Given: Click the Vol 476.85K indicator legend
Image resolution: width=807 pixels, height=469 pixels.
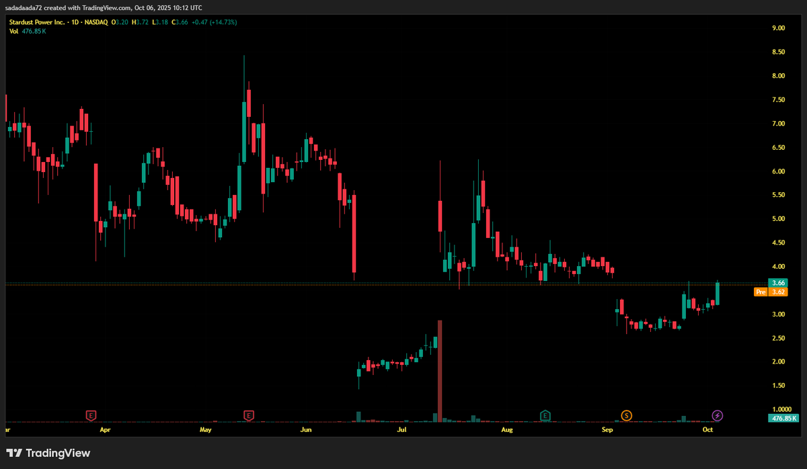Looking at the screenshot, I should pos(28,31).
